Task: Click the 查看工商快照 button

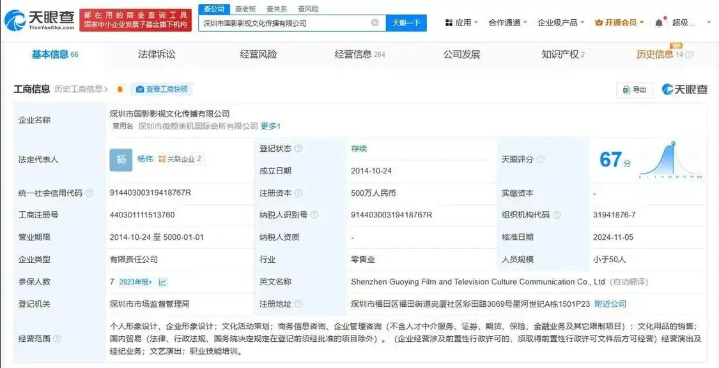Action: point(162,89)
